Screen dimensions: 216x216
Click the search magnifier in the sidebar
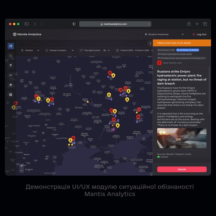tap(11, 56)
